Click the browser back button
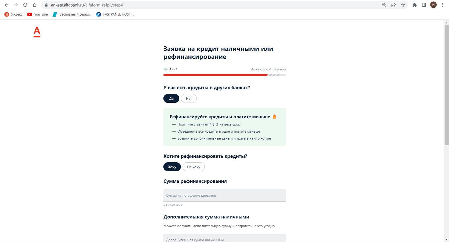Viewport: 449px width, 242px height. pyautogui.click(x=7, y=5)
